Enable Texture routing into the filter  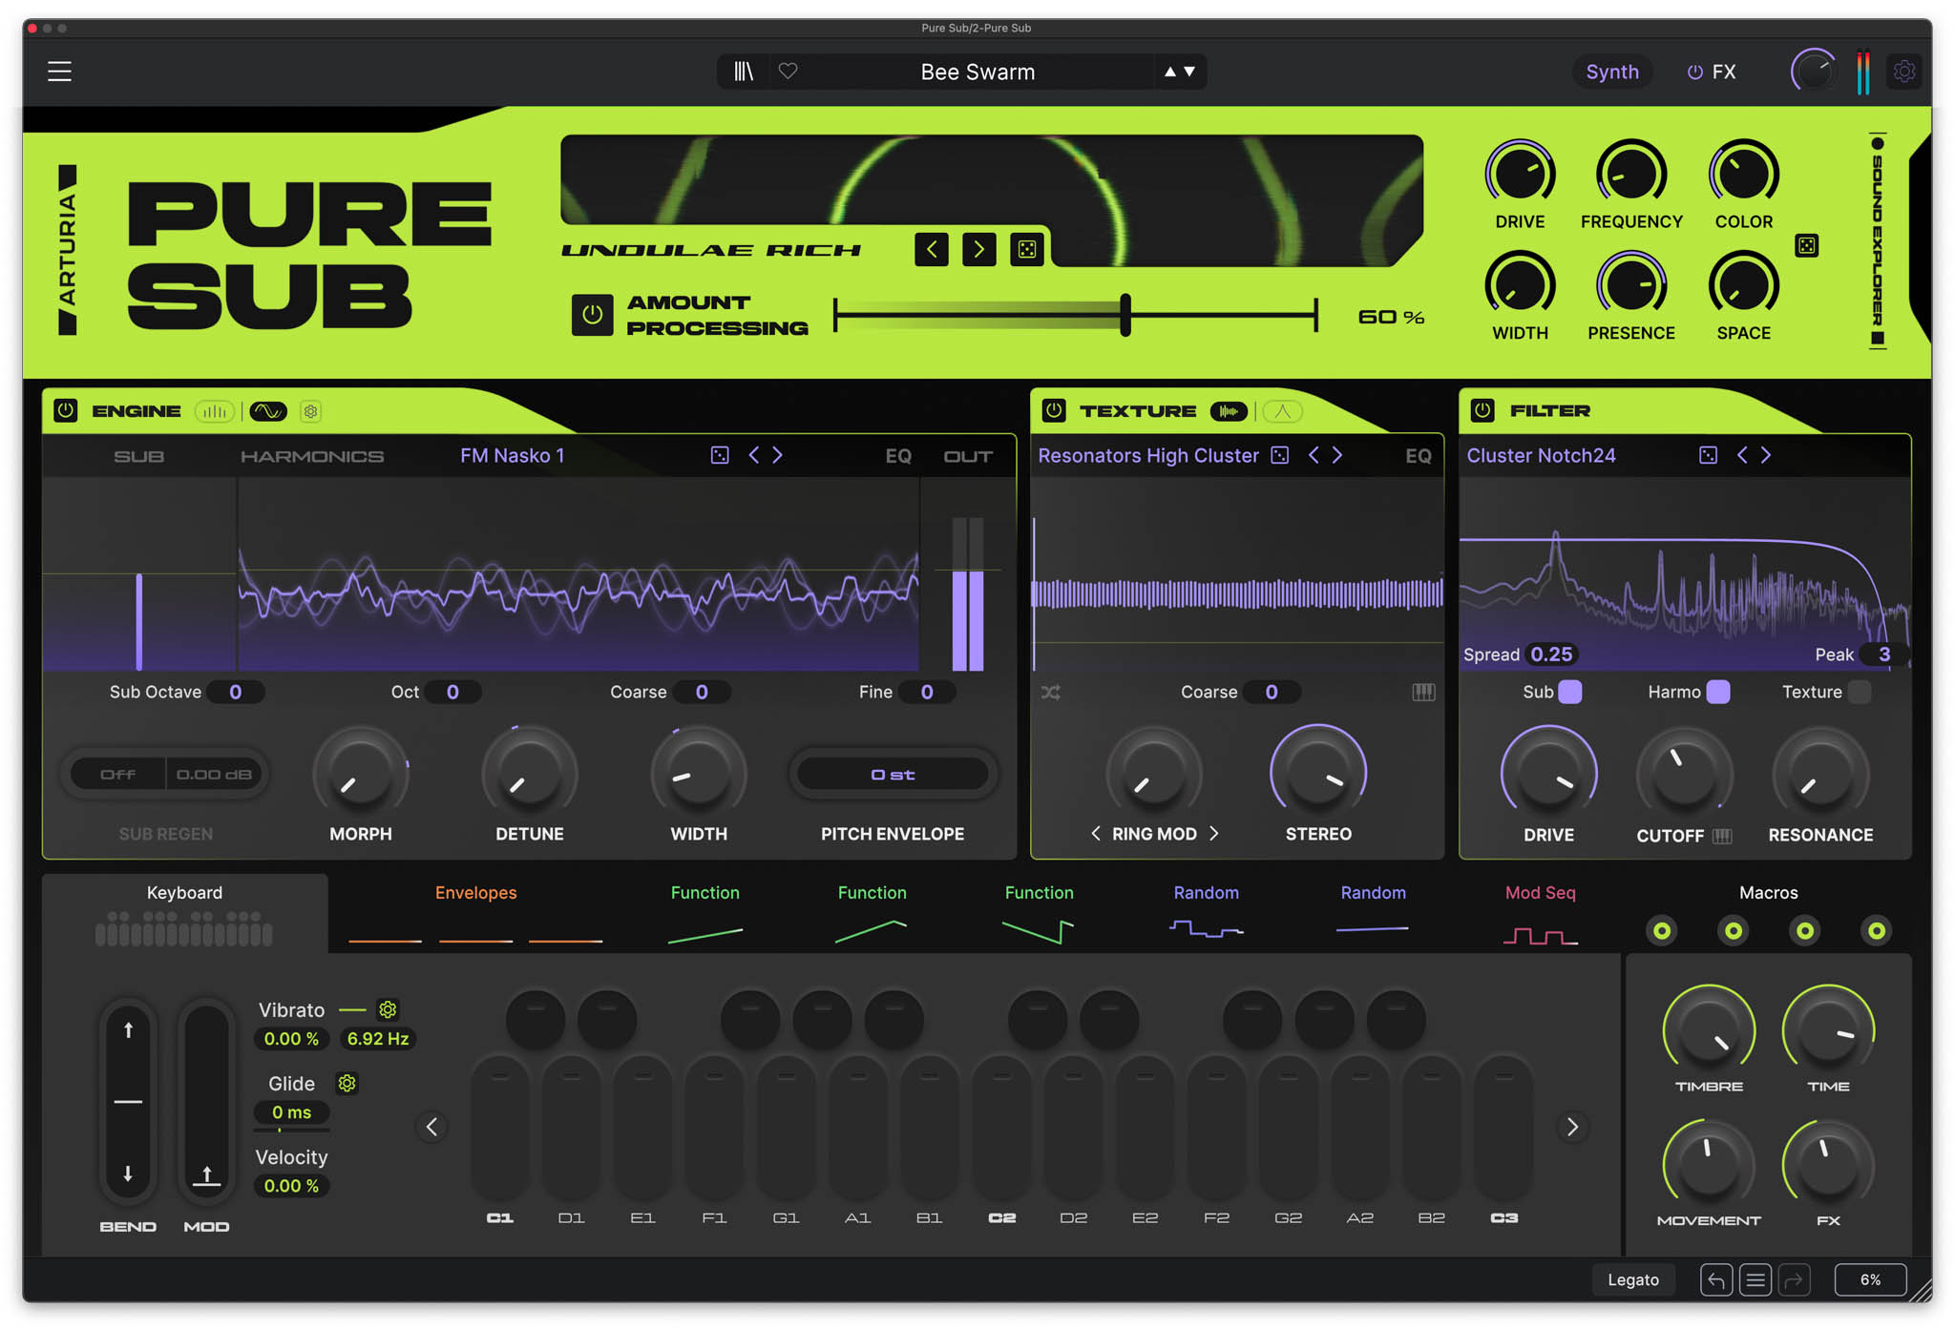(1859, 692)
